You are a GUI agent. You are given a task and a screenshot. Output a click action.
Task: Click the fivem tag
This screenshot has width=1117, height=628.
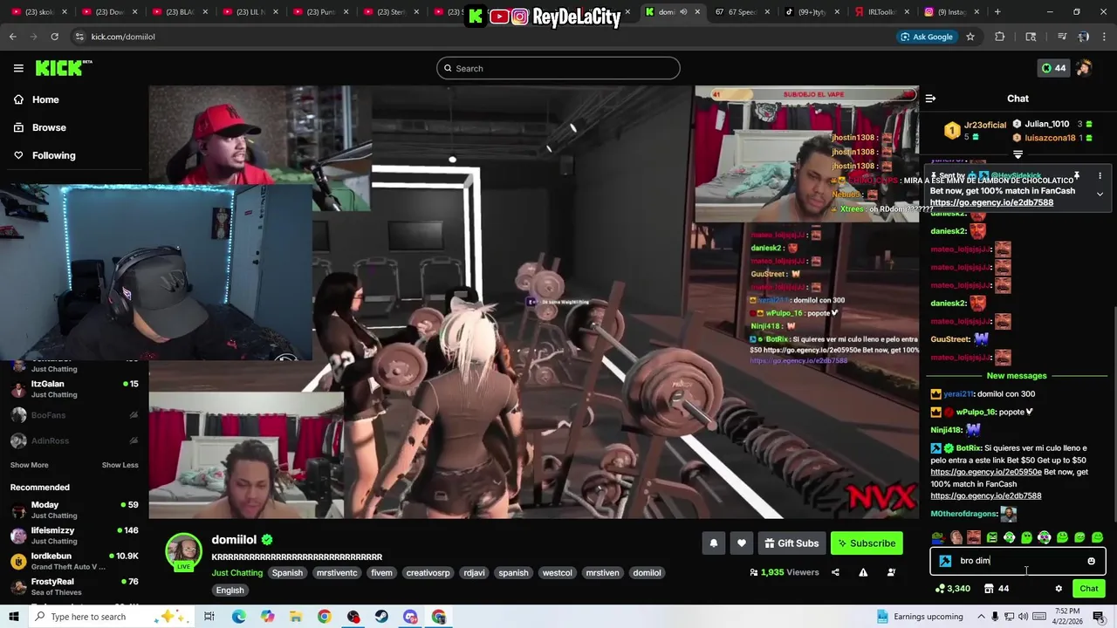tap(381, 573)
